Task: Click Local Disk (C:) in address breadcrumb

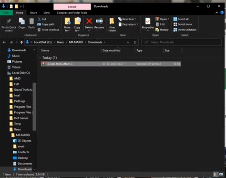Action: (x=43, y=42)
